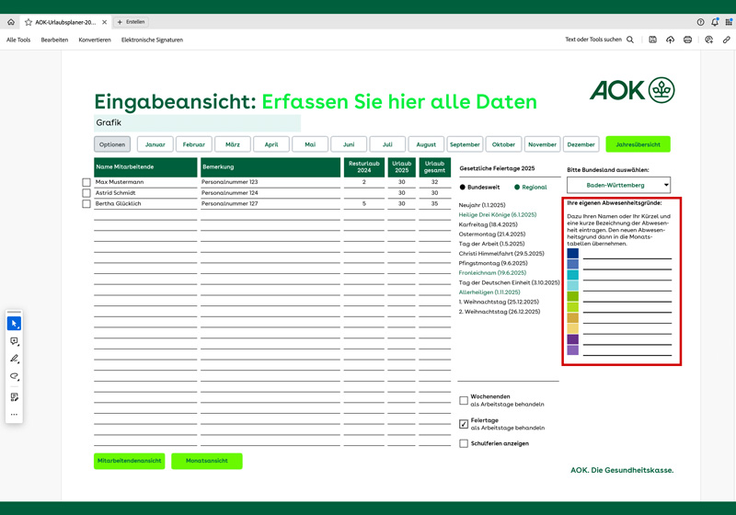
Task: Tick the checkbox next to Bertha Glücklich
Action: click(x=86, y=203)
